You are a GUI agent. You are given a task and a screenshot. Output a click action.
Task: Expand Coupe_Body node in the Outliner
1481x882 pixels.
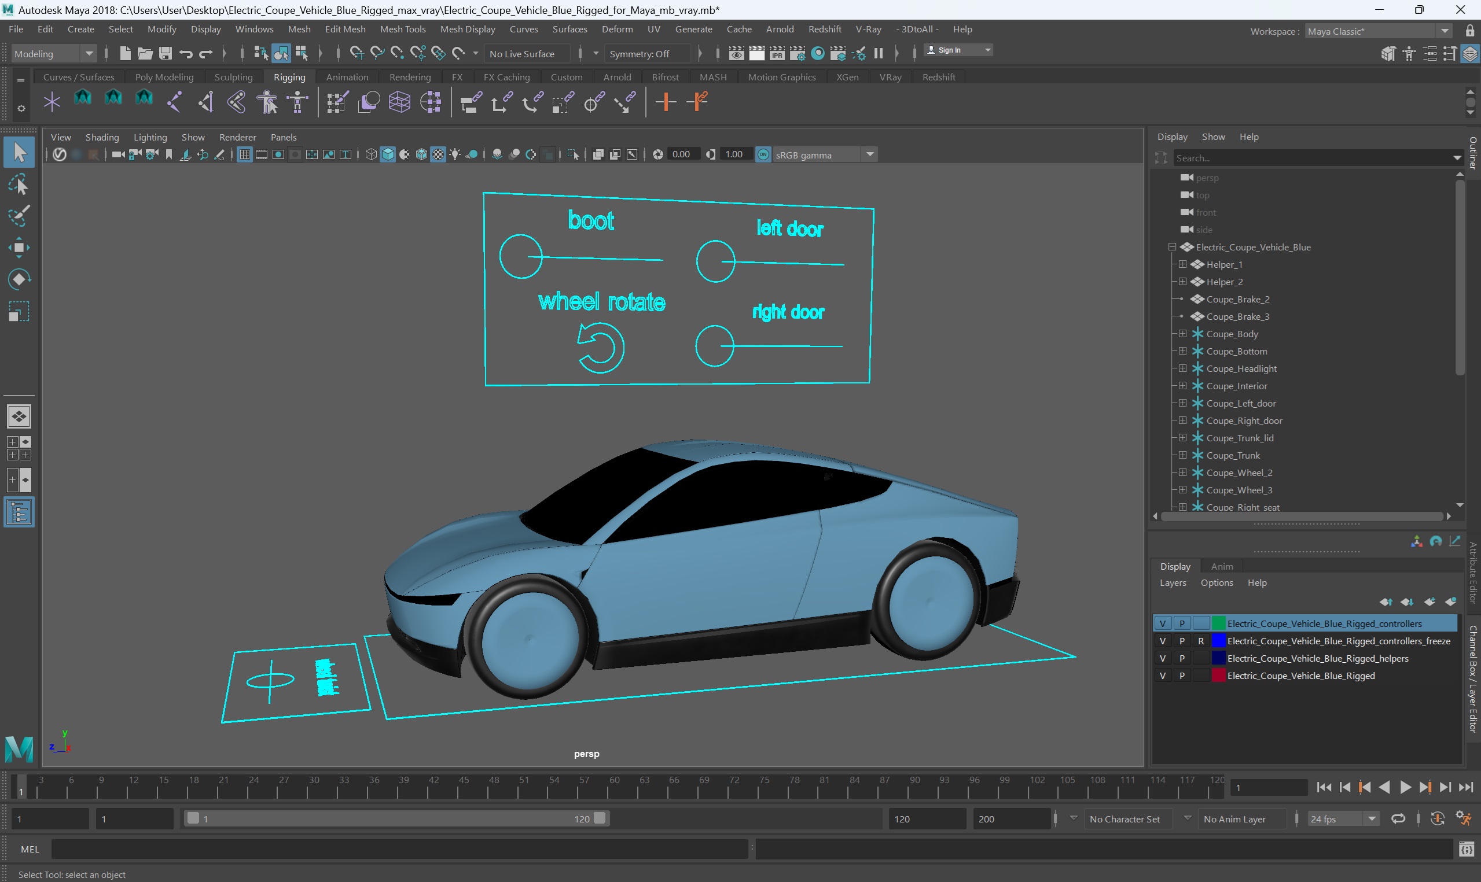point(1182,334)
